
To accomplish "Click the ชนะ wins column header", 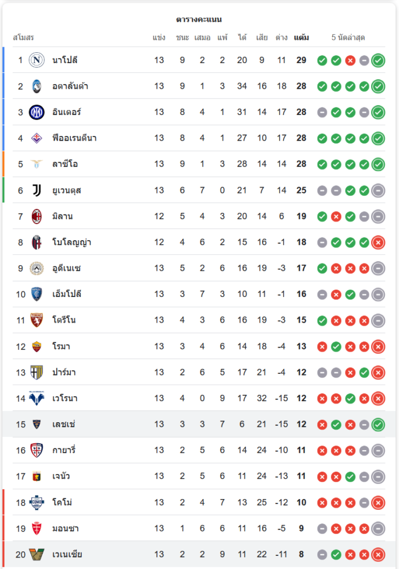I will click(182, 38).
